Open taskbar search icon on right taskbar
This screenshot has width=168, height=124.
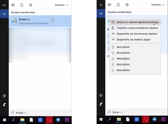110,119
